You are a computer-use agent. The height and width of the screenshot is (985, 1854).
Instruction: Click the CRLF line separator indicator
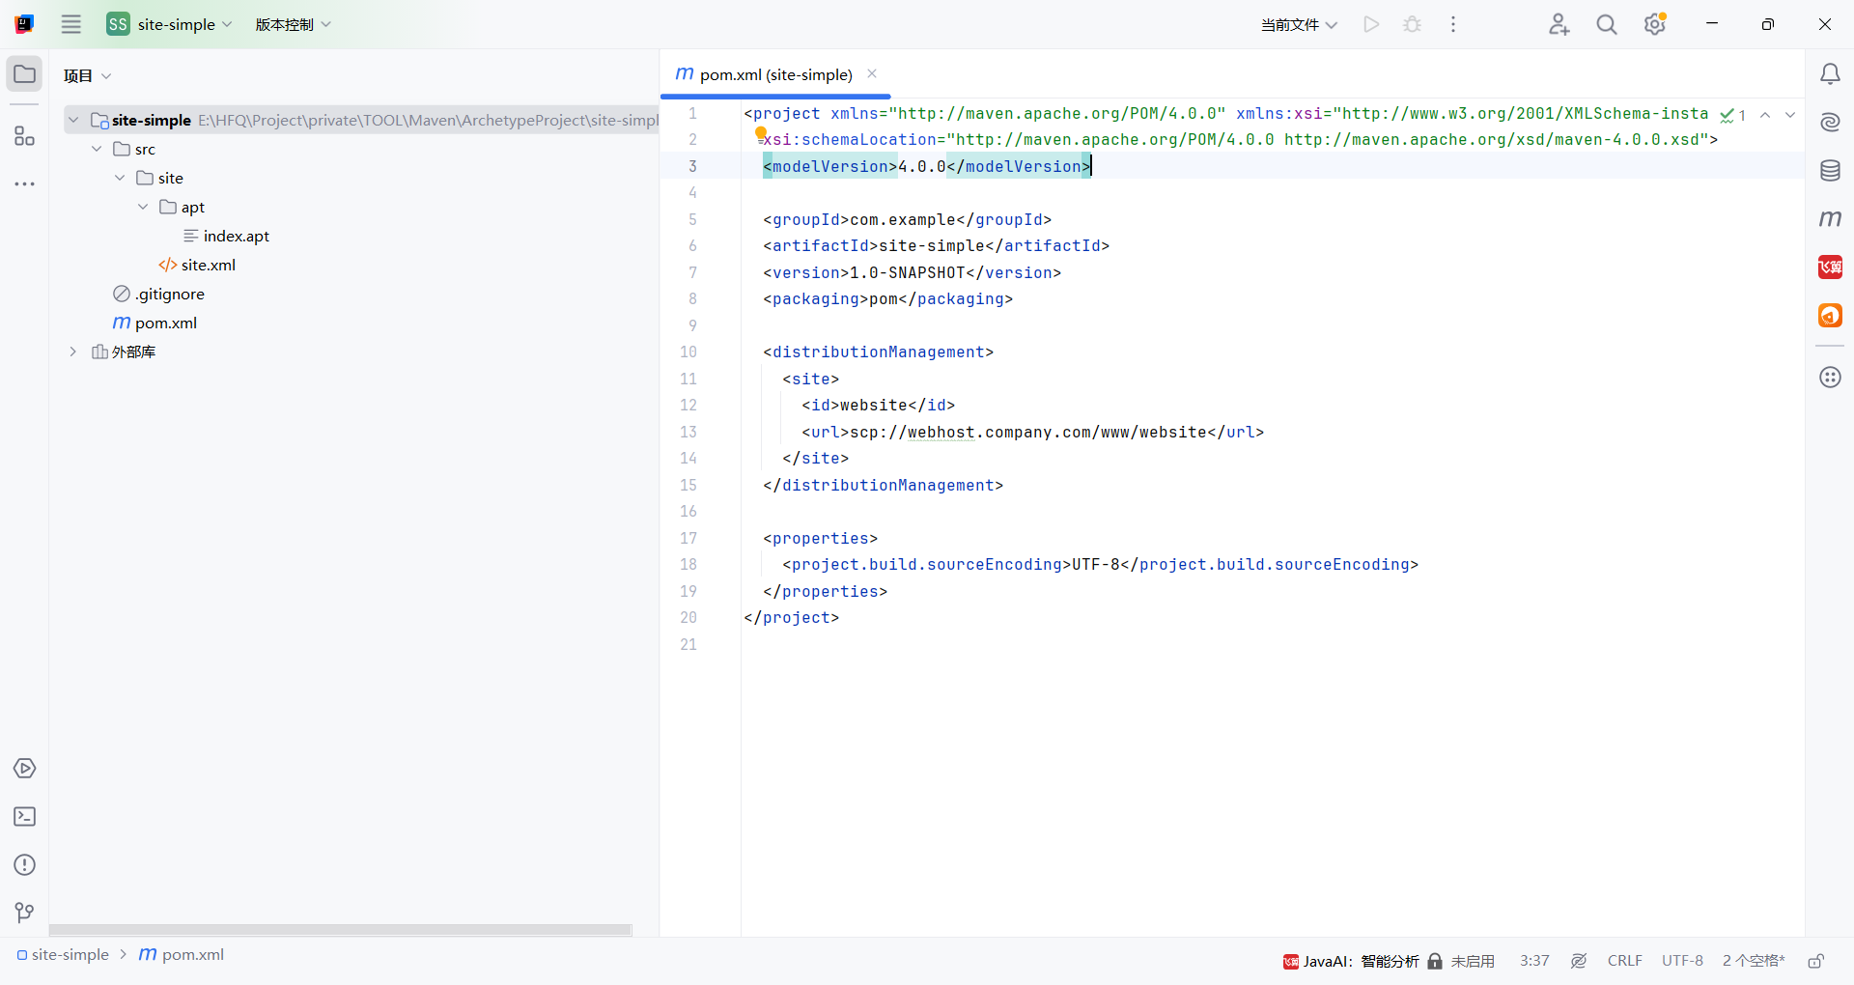pos(1624,961)
